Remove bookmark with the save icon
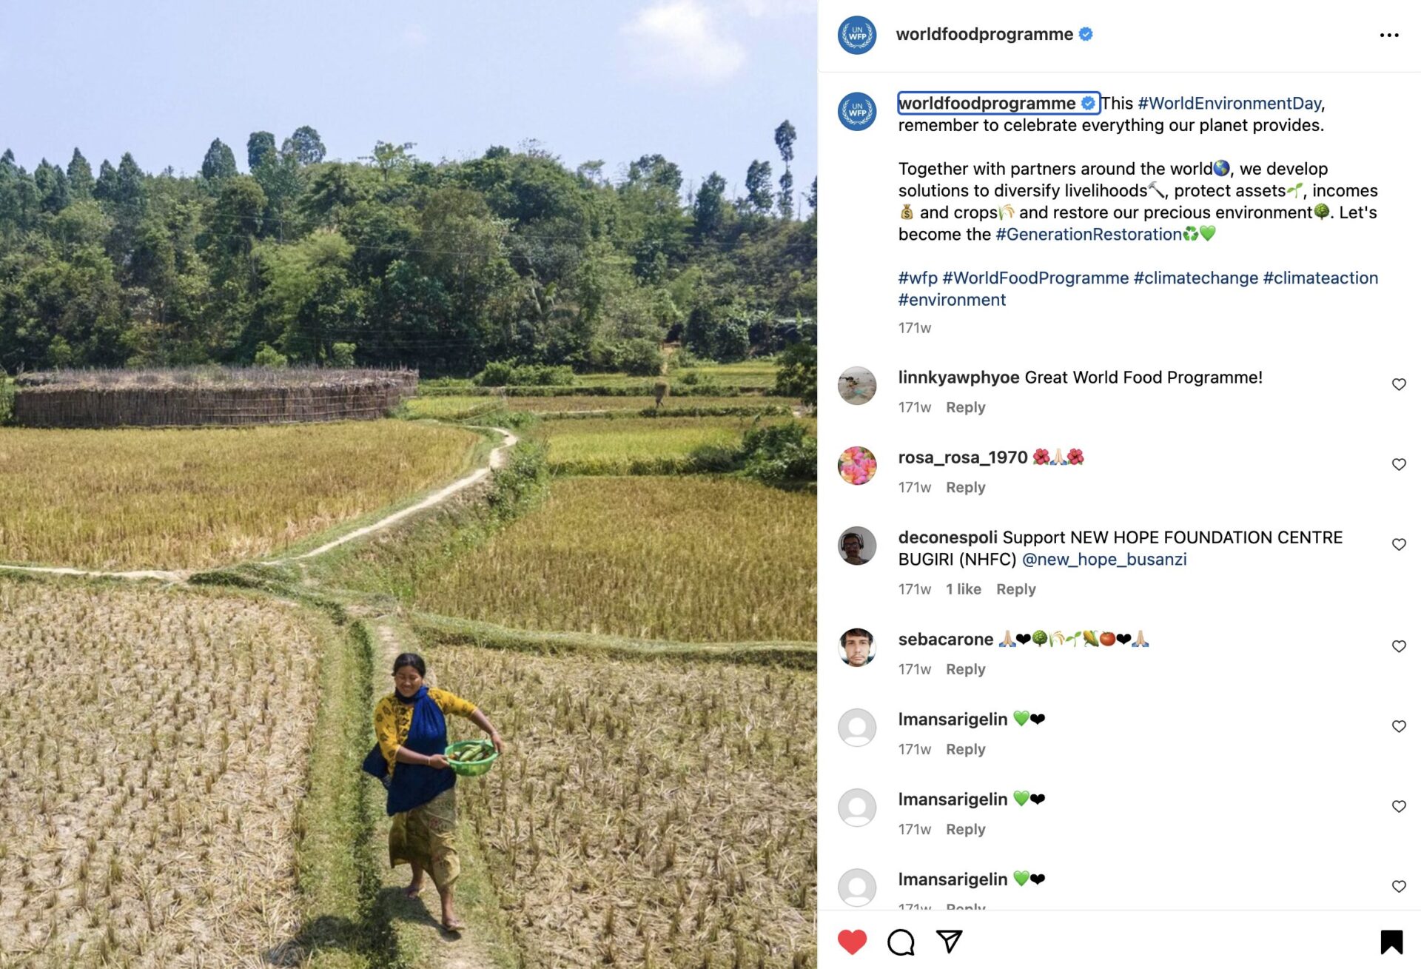 (x=1391, y=942)
